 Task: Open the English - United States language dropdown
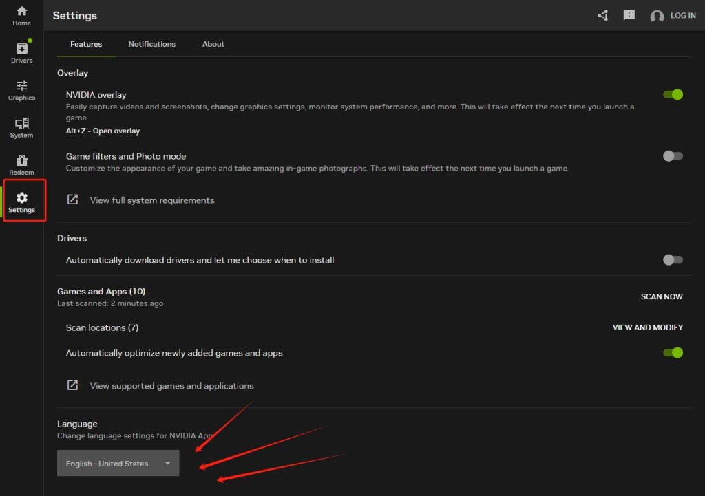pos(118,463)
